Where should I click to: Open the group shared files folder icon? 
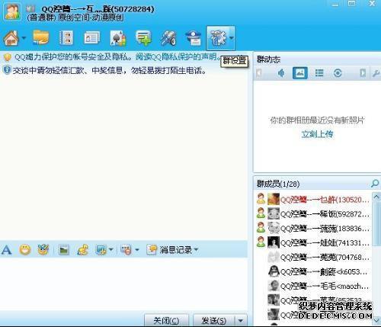pos(40,37)
